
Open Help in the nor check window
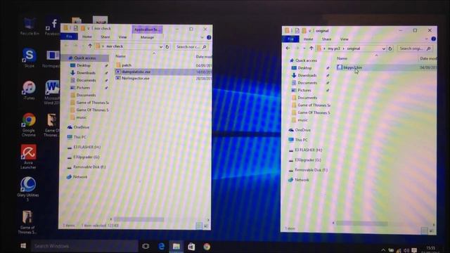(x=209, y=37)
